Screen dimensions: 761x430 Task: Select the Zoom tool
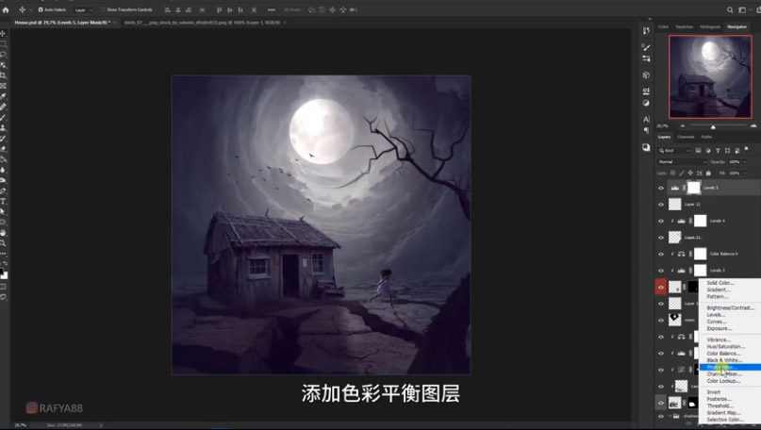click(4, 242)
